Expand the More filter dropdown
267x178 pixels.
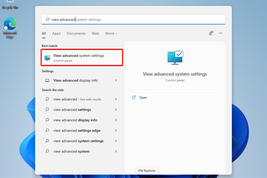[111, 33]
